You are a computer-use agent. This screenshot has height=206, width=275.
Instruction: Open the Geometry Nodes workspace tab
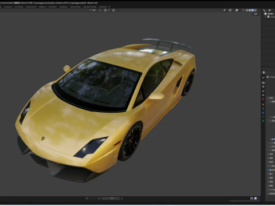(x=90, y=7)
